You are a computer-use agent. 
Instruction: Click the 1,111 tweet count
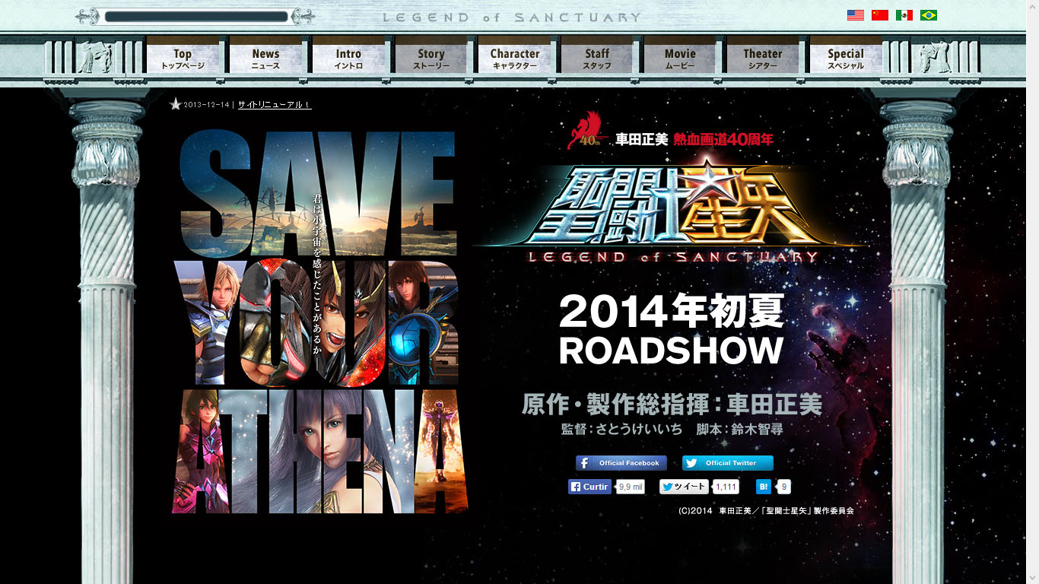click(726, 487)
